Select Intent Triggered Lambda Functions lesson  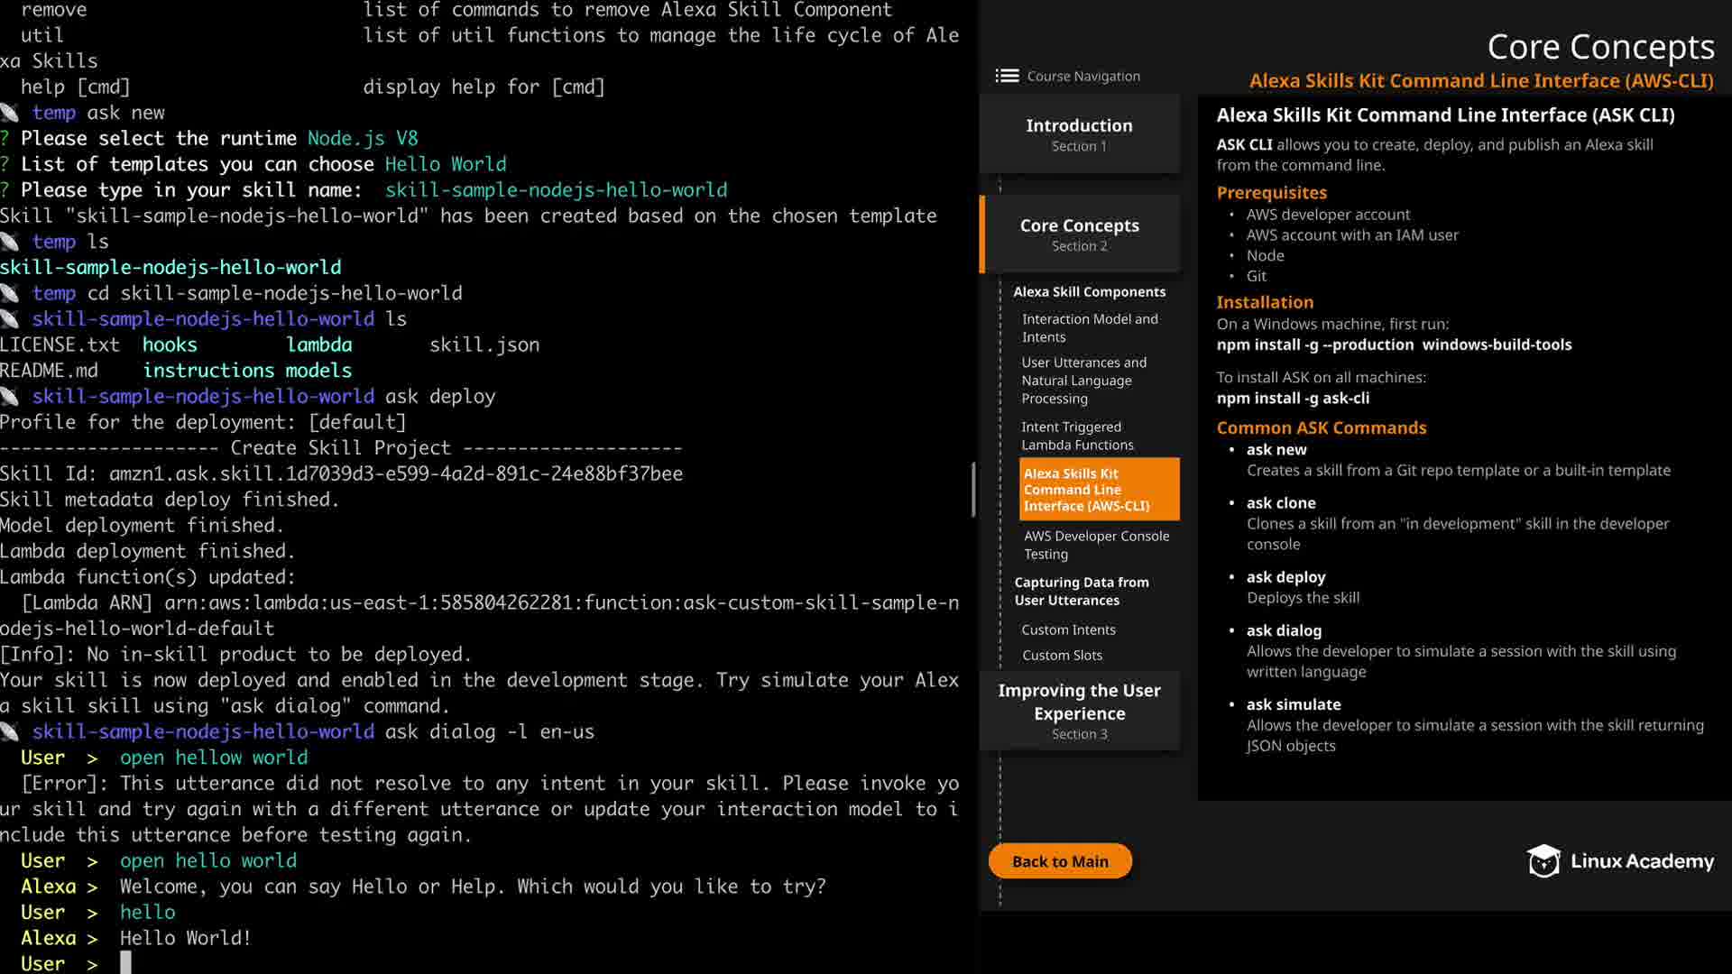pyautogui.click(x=1077, y=436)
